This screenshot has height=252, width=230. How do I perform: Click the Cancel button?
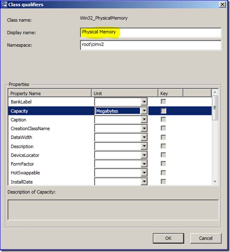click(x=206, y=238)
